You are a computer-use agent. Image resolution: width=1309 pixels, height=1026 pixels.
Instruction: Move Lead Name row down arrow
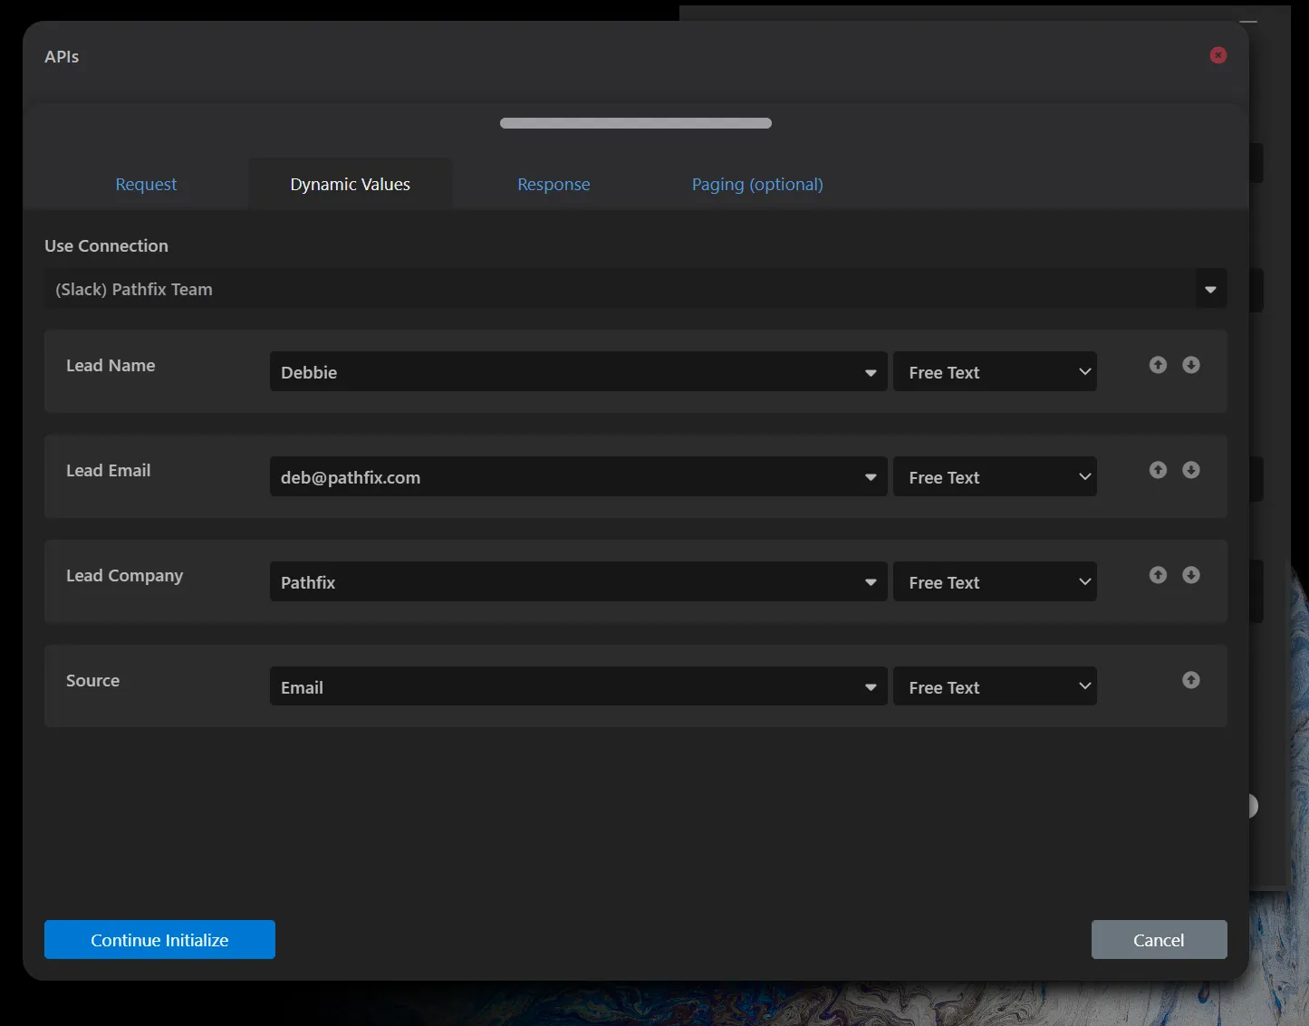[1191, 365]
